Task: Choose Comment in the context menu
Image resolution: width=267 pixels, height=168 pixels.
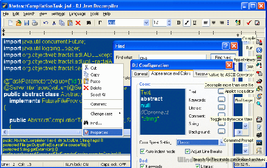Action: point(103,104)
